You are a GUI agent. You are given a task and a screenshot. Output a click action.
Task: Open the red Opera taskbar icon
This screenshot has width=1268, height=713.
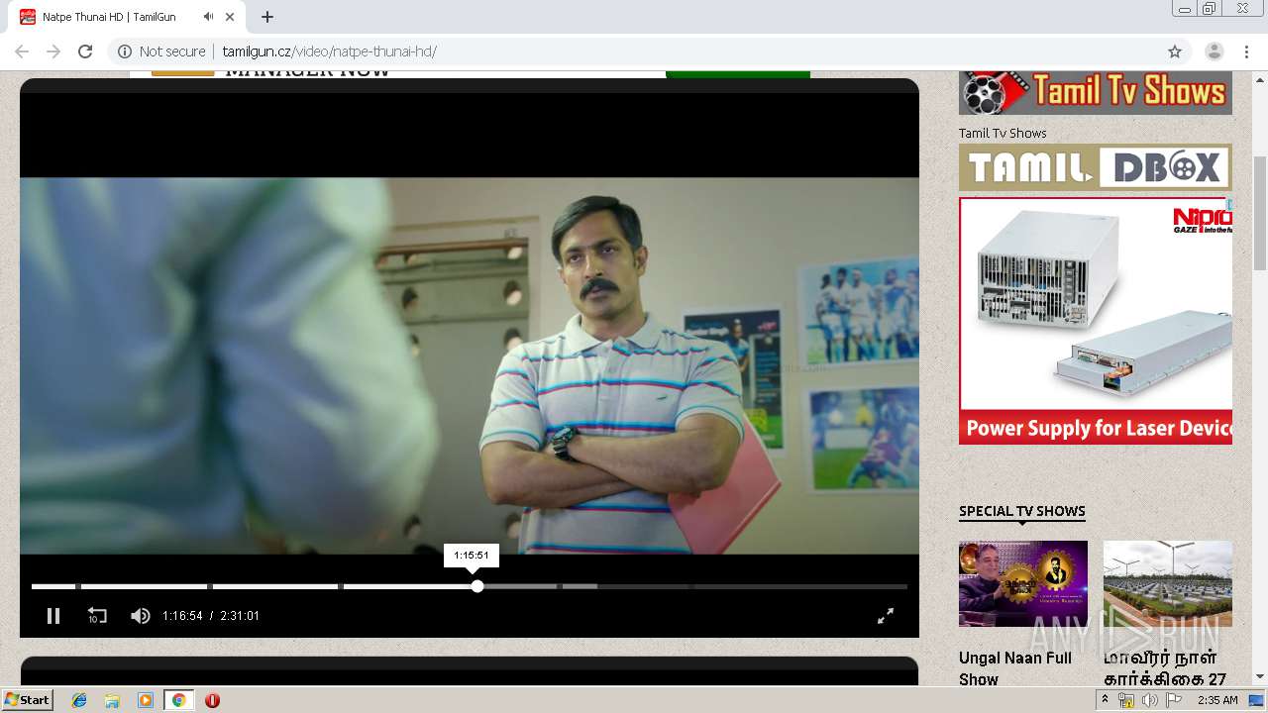212,700
